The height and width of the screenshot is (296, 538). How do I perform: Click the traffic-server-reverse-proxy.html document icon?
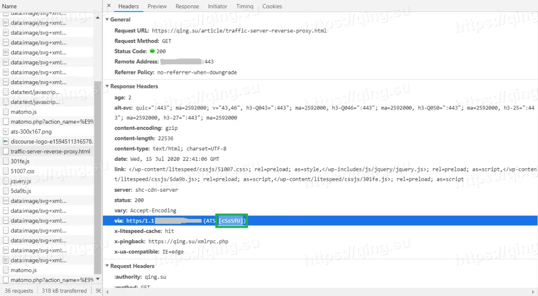6,151
